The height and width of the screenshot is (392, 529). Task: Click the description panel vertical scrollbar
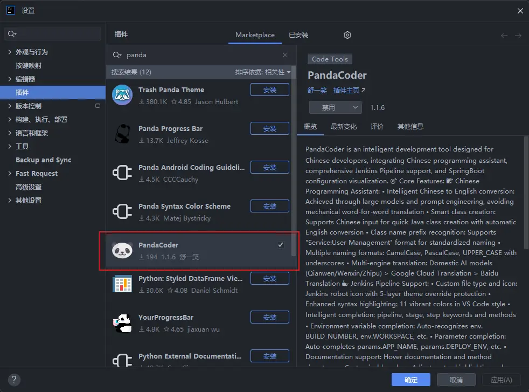tap(526, 192)
